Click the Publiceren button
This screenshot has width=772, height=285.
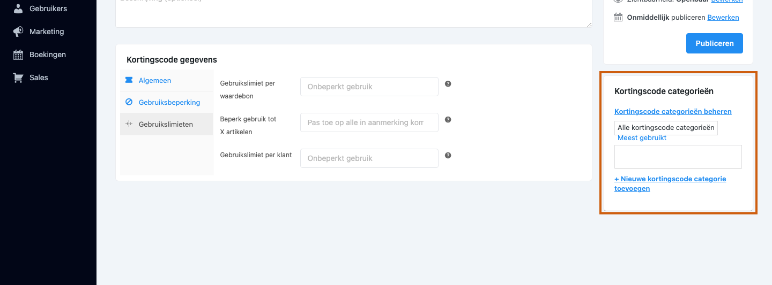[x=715, y=43]
